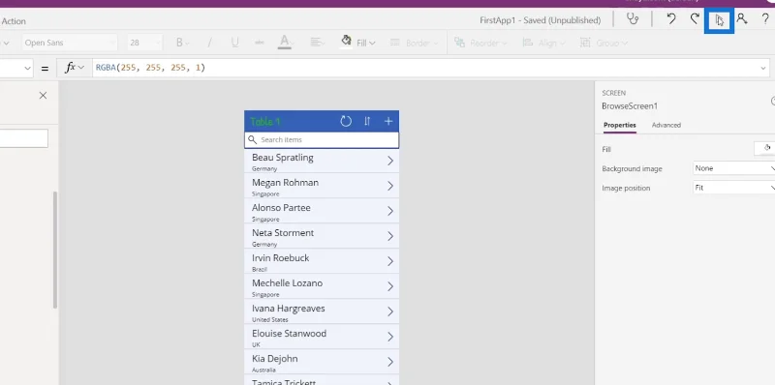Select the Irvin Roebuck name
The width and height of the screenshot is (775, 385).
(280, 258)
